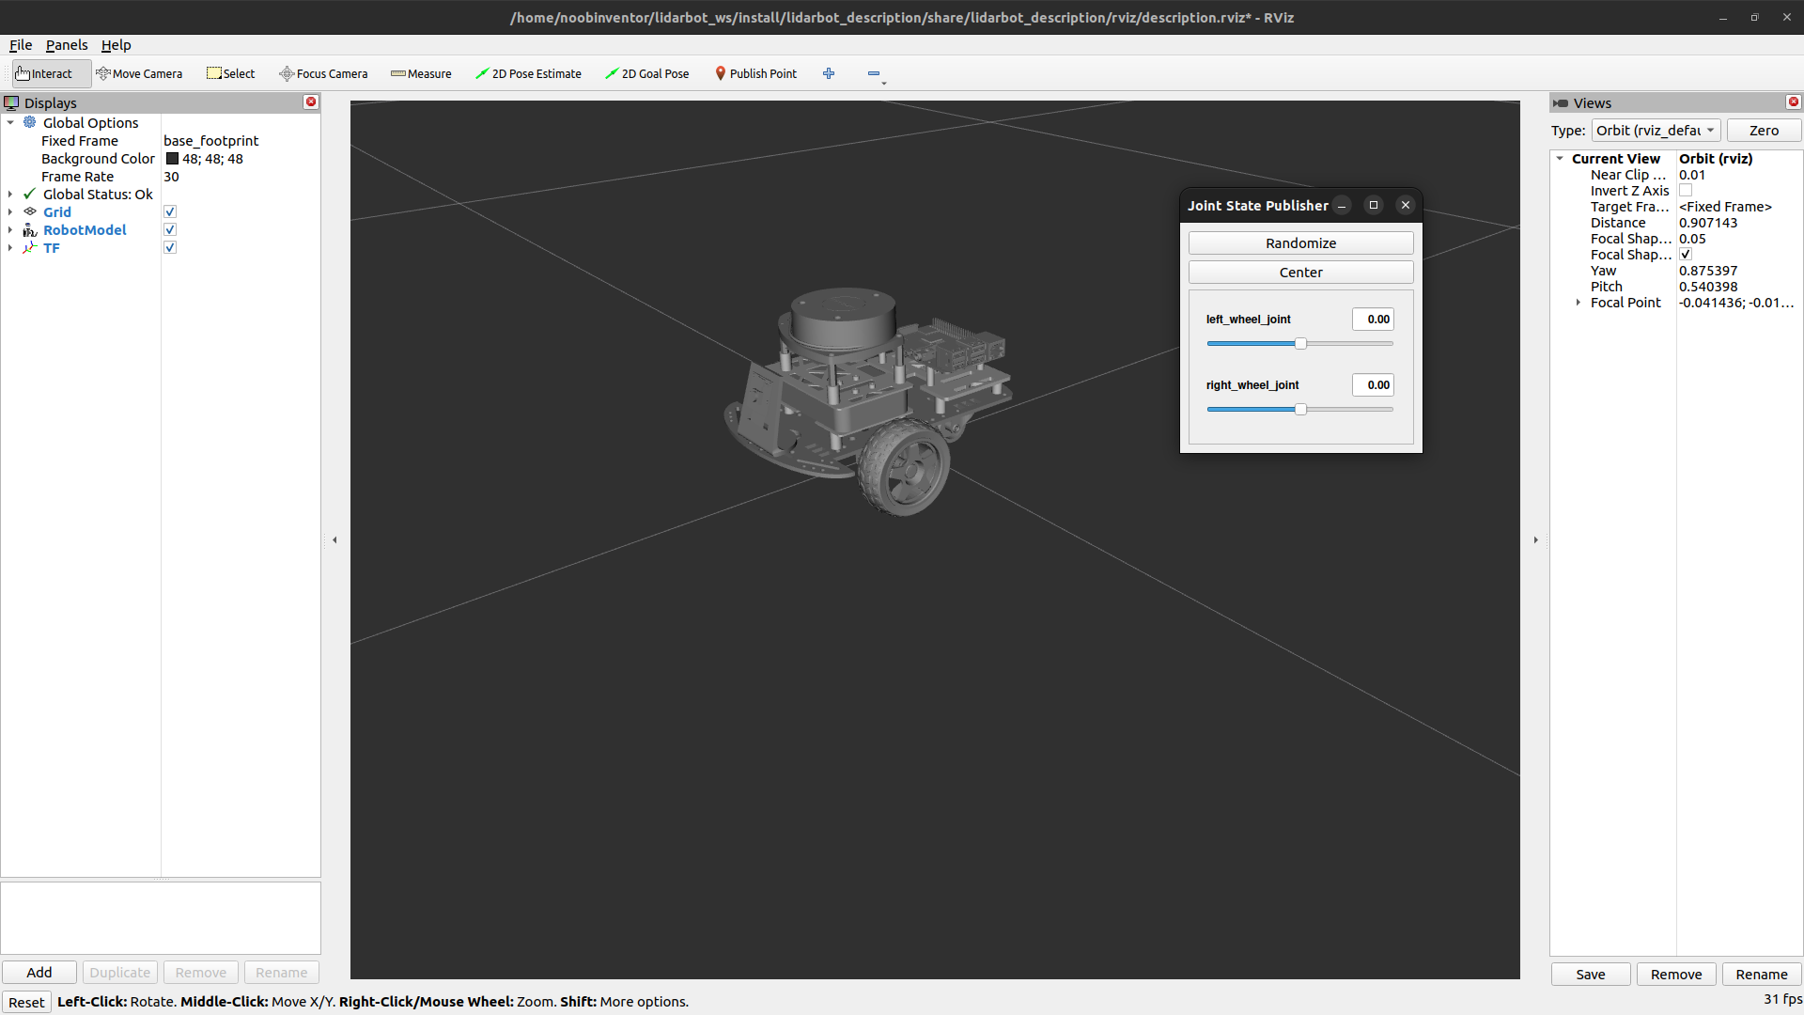Viewport: 1804px width, 1015px height.
Task: Select the Publish Point tool
Action: pos(755,73)
